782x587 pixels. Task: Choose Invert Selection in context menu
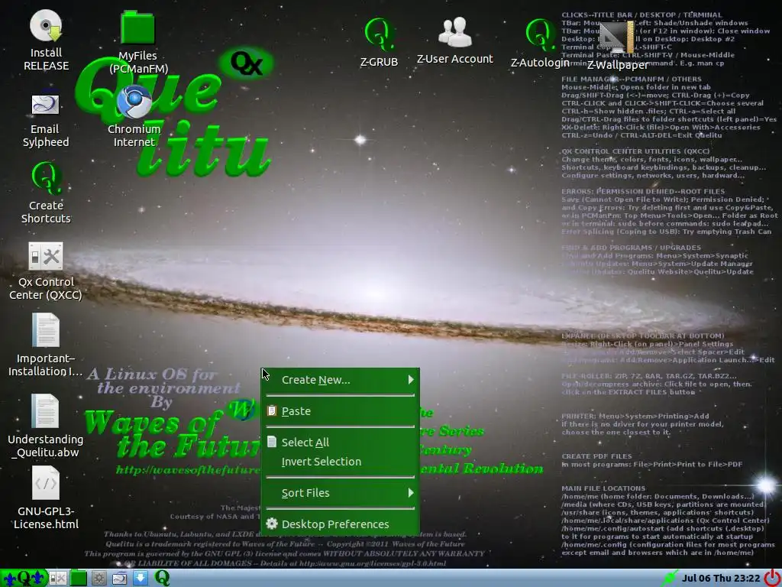pos(340,462)
